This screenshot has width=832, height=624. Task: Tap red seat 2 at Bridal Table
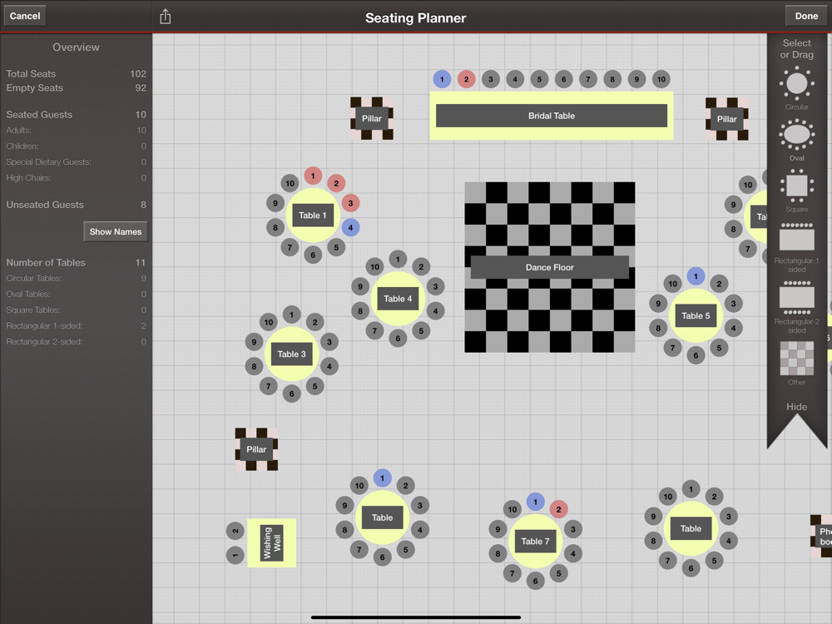pos(467,80)
